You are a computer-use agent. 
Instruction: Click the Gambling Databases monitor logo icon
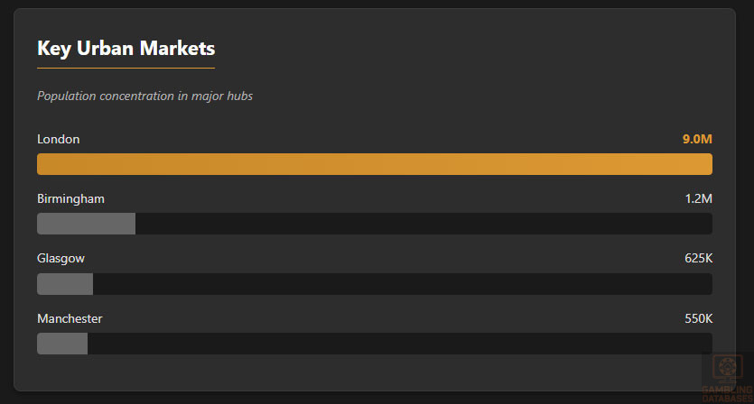click(727, 368)
